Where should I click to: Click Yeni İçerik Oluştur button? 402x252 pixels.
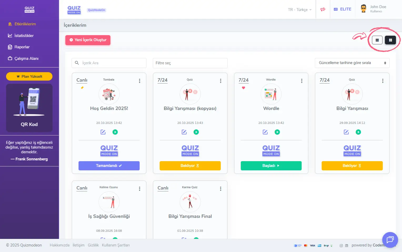pyautogui.click(x=88, y=40)
